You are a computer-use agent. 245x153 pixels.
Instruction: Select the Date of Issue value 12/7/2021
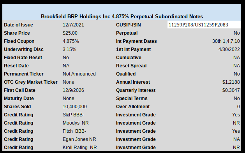coord(73,25)
